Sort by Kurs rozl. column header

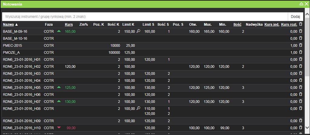point(289,25)
